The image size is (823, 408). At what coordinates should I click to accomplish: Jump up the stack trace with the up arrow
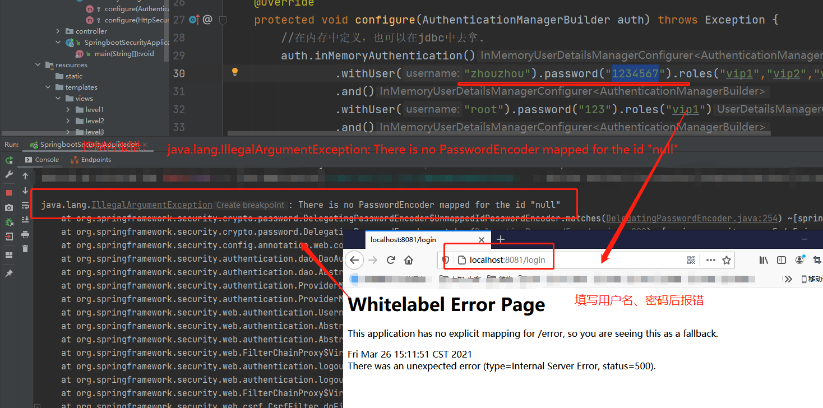(x=25, y=176)
